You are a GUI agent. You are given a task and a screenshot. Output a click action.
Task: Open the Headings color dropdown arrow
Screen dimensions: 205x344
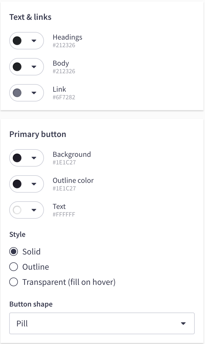coord(34,41)
